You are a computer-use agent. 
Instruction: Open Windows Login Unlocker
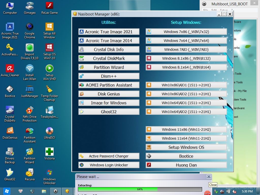coord(109,165)
